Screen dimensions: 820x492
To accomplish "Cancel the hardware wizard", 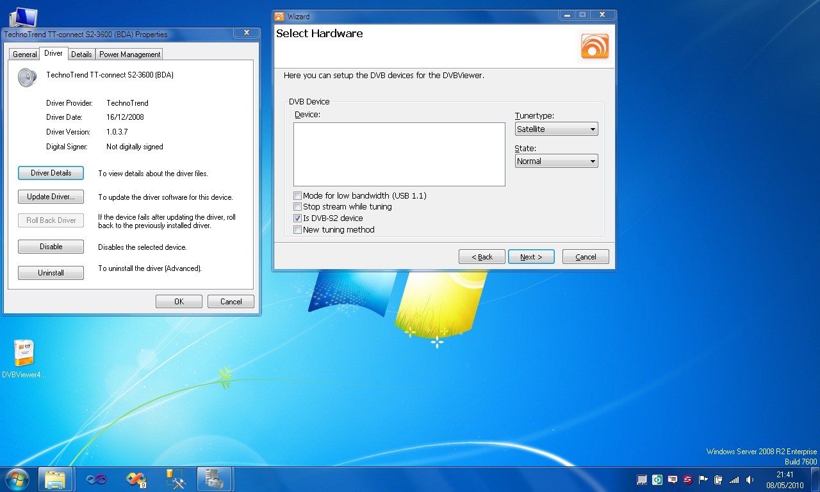I will 586,257.
